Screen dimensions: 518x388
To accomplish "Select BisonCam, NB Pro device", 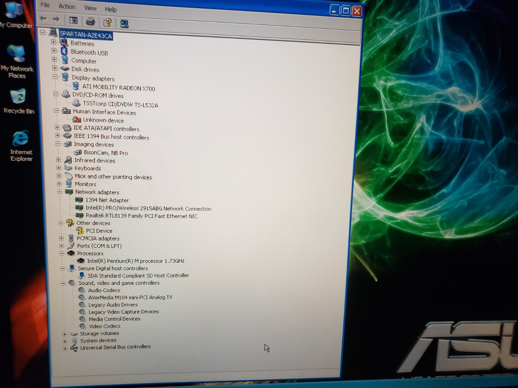I will pyautogui.click(x=106, y=153).
